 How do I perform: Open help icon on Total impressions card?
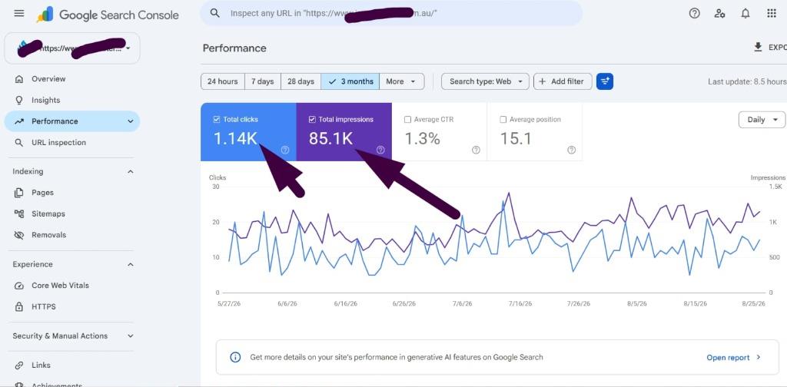pos(380,150)
